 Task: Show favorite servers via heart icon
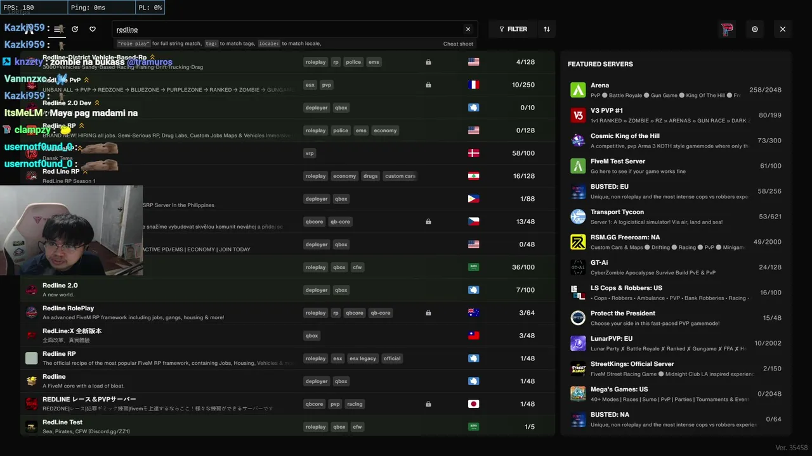click(93, 29)
